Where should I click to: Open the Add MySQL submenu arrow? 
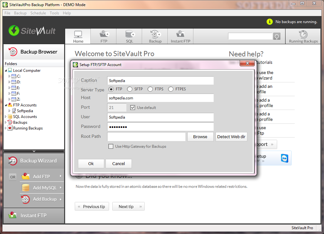(61, 188)
